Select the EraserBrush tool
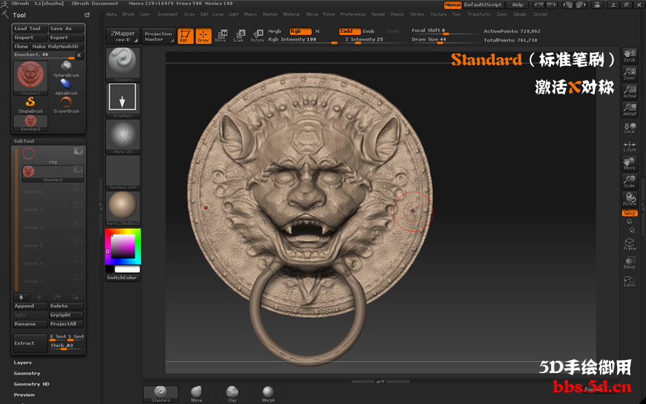This screenshot has height=404, width=646. click(67, 105)
